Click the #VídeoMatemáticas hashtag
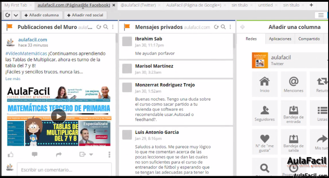Screen dimensions: 329x178 pyautogui.click(x=26, y=54)
